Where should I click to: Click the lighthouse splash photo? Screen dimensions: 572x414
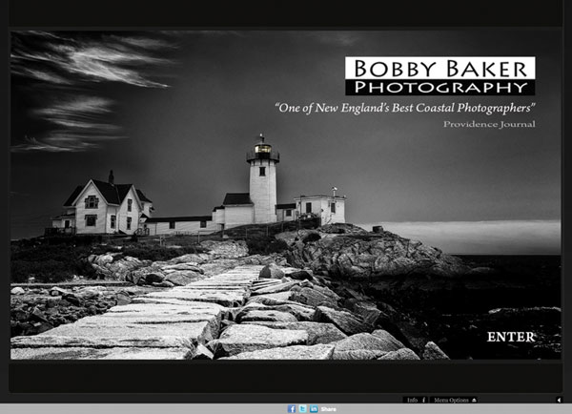click(x=286, y=195)
